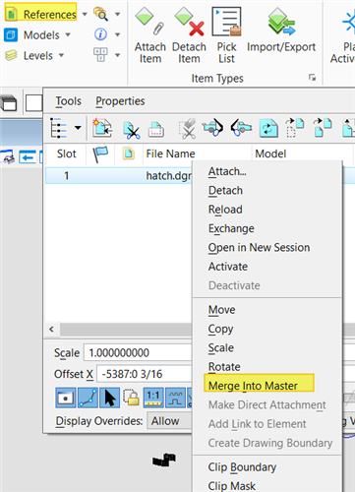Choose Merge Into Master from context menu

click(253, 386)
